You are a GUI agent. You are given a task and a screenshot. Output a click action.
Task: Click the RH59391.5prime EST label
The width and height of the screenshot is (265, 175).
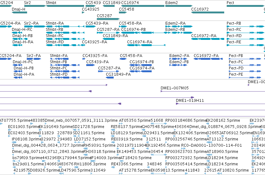pyautogui.click(x=99, y=145)
